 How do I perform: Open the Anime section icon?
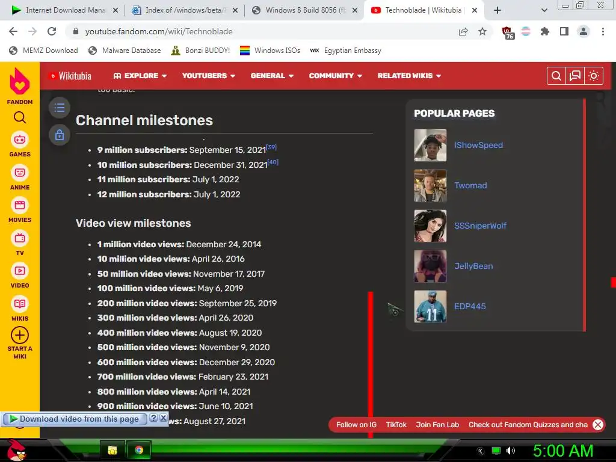(20, 173)
